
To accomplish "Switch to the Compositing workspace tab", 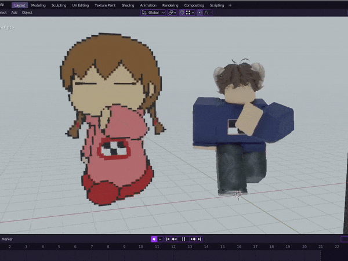I will click(x=194, y=5).
